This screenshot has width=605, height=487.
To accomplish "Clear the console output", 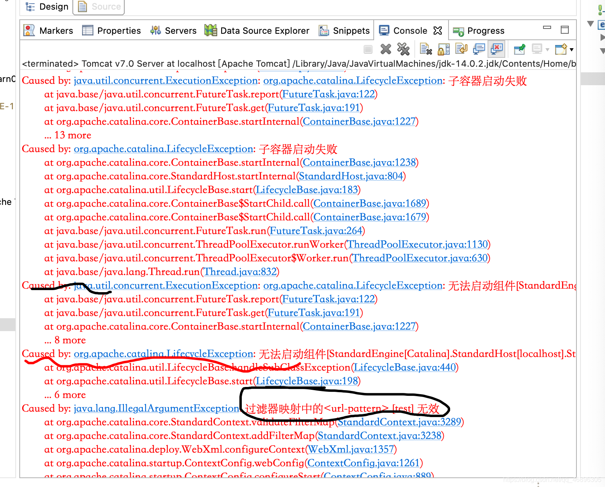I will point(426,49).
